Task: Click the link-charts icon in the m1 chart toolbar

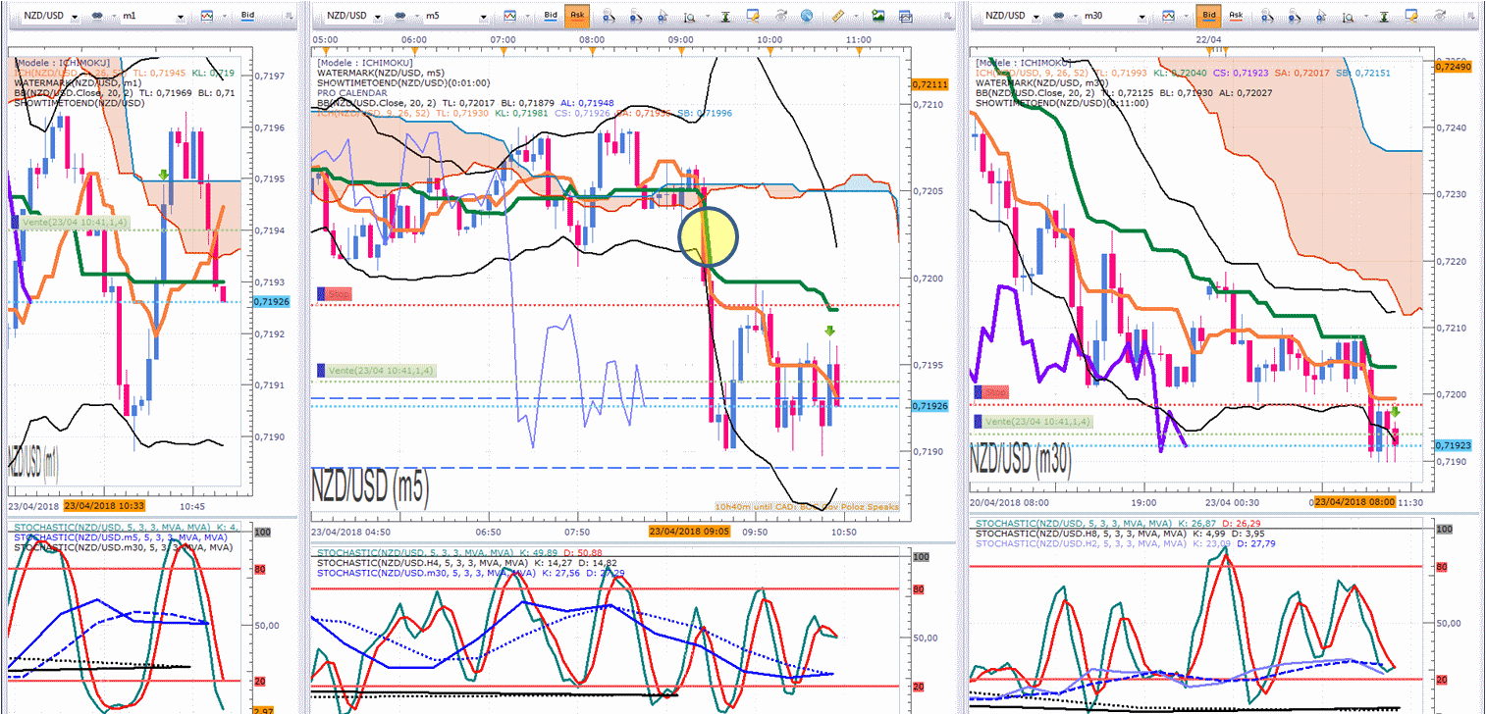Action: 99,16
